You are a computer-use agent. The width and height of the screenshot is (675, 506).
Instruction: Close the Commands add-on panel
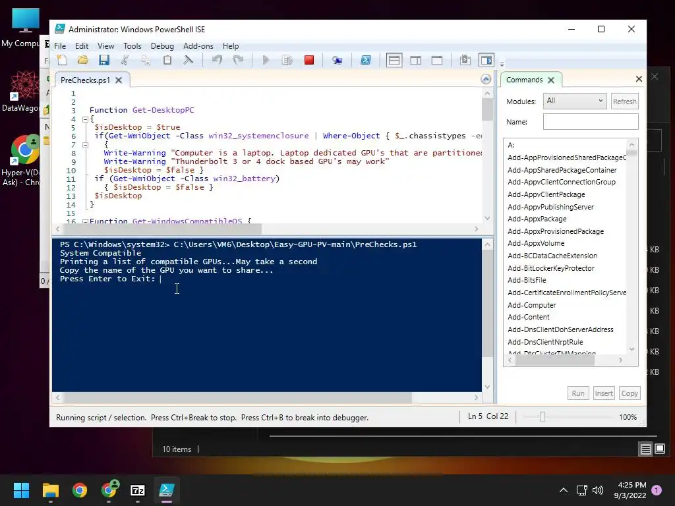pos(639,79)
